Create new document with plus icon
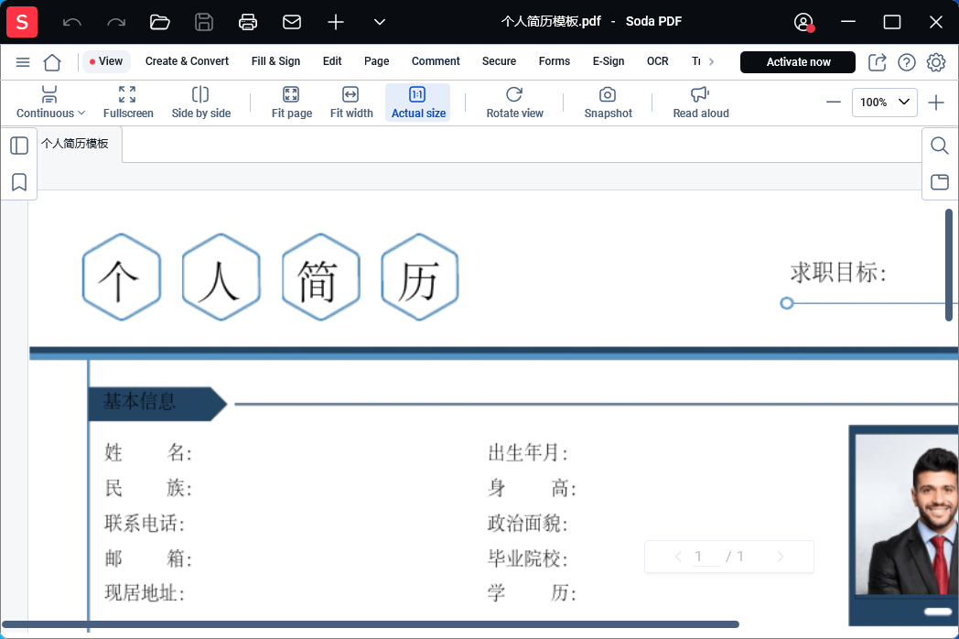This screenshot has width=959, height=639. 336,23
